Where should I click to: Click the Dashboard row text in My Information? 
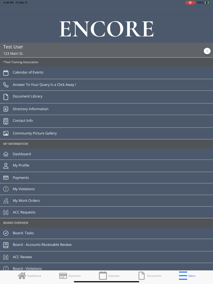point(22,154)
